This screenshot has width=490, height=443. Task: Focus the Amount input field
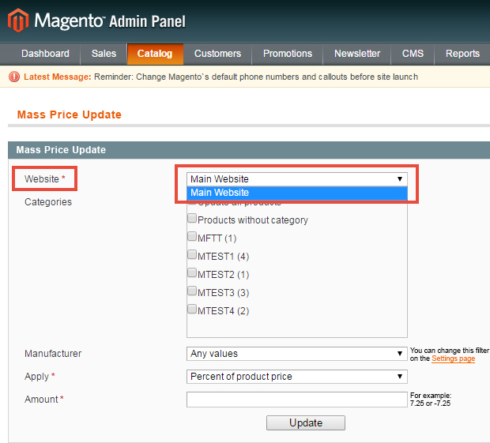point(297,400)
